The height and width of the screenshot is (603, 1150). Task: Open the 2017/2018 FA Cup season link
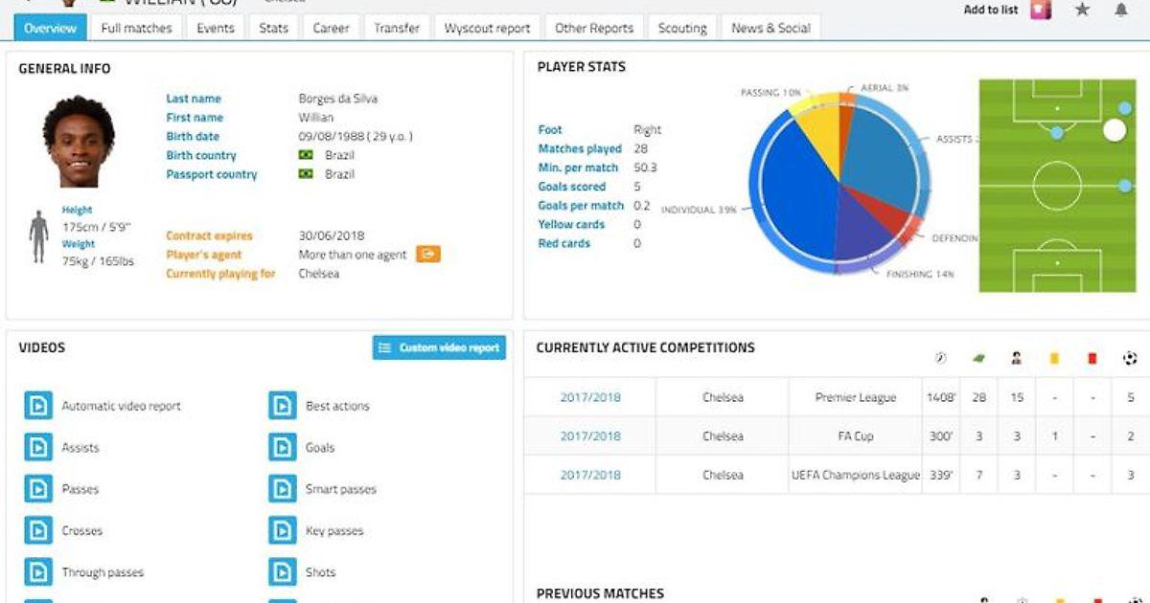click(x=590, y=436)
